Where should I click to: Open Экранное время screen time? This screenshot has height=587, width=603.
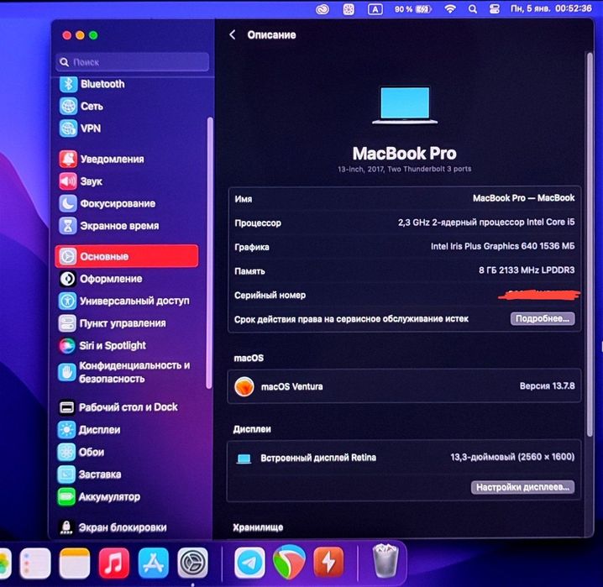(109, 226)
